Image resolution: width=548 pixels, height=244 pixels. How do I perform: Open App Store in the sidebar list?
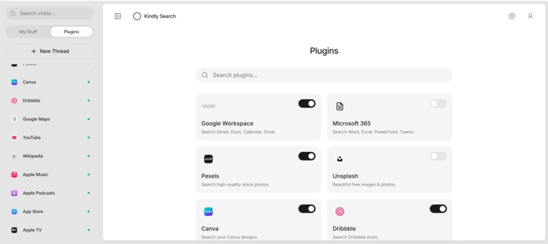click(50, 211)
